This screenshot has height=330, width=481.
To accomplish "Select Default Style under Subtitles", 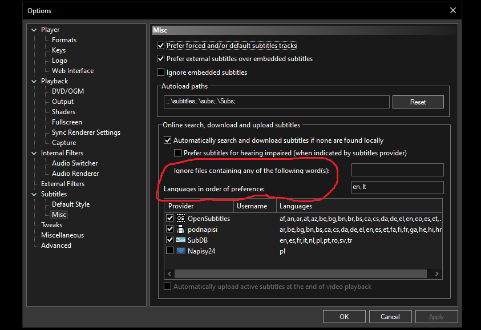I will [70, 204].
